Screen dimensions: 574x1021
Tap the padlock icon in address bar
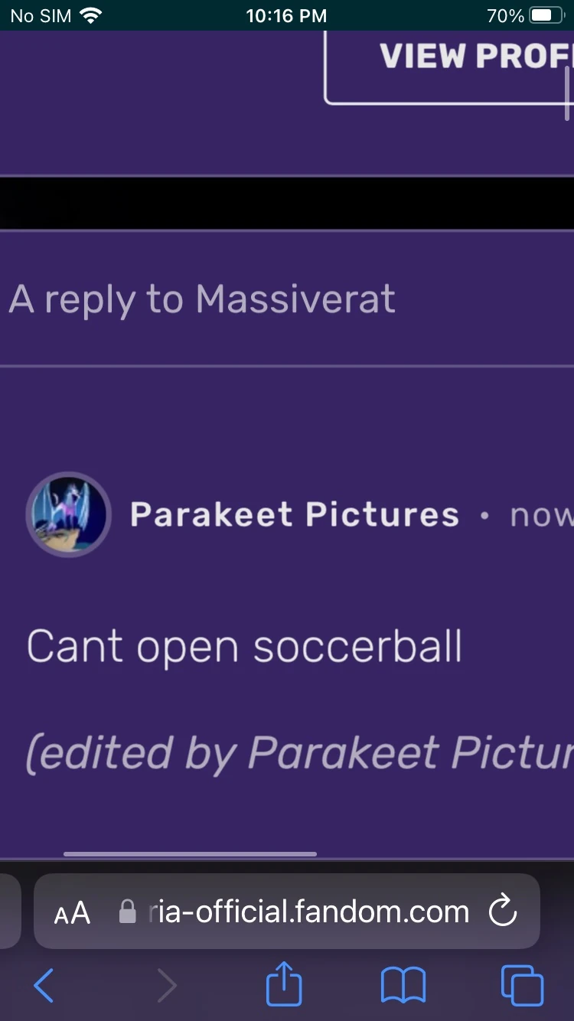(x=128, y=912)
